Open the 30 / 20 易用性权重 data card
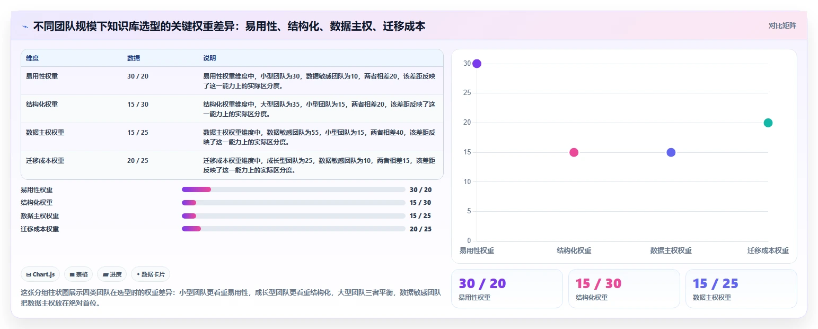 (x=507, y=289)
